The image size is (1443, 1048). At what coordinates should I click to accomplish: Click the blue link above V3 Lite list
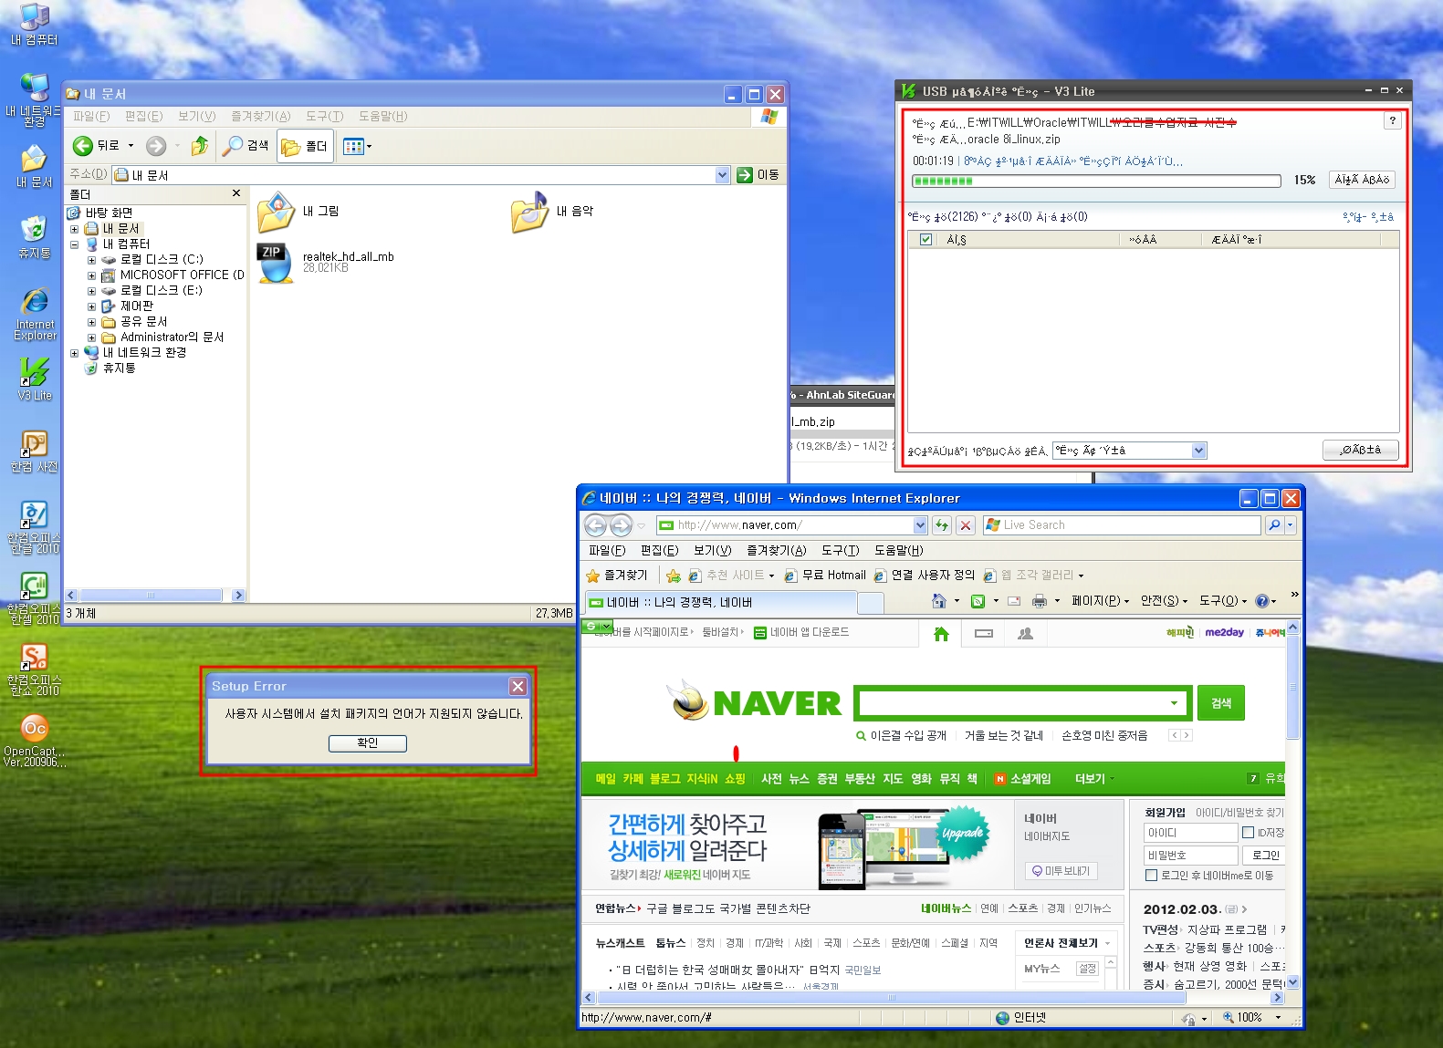click(x=1368, y=217)
